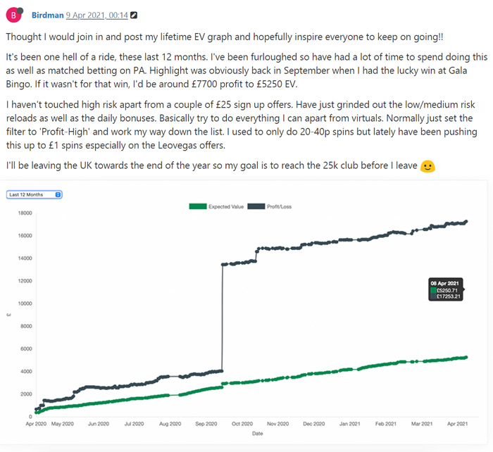493x452 pixels.
Task: Click the 08 Apr 2021 tooltip box
Action: (x=446, y=289)
